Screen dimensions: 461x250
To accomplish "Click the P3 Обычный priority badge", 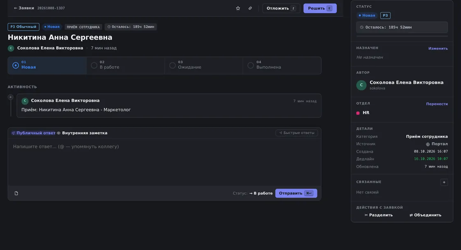I will [x=23, y=27].
